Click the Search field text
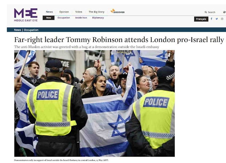Viewport: 226px width, 163px height. [212, 12]
